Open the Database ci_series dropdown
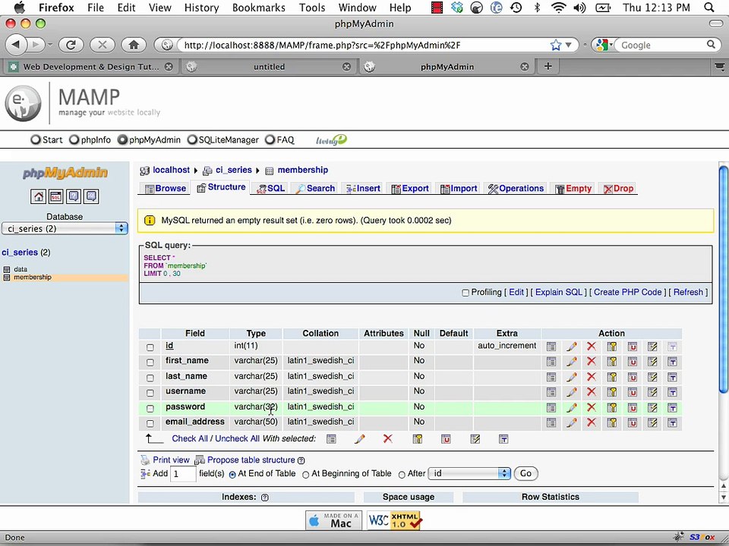The image size is (729, 546). [x=65, y=228]
